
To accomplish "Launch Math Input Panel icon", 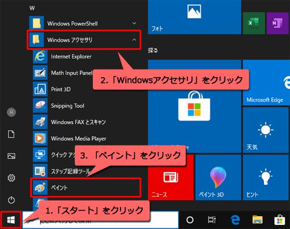I will click(x=40, y=73).
